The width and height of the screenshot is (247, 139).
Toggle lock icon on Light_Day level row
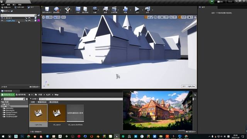tap(26, 20)
